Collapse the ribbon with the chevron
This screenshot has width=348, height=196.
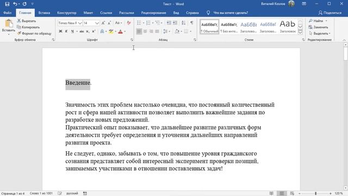click(344, 40)
